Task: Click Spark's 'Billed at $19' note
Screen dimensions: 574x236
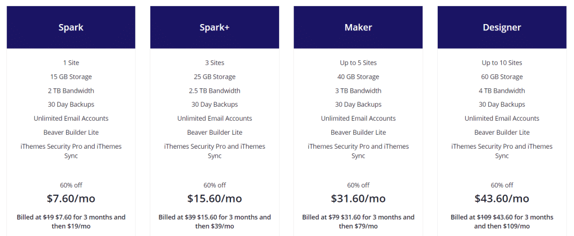Action: coord(71,221)
